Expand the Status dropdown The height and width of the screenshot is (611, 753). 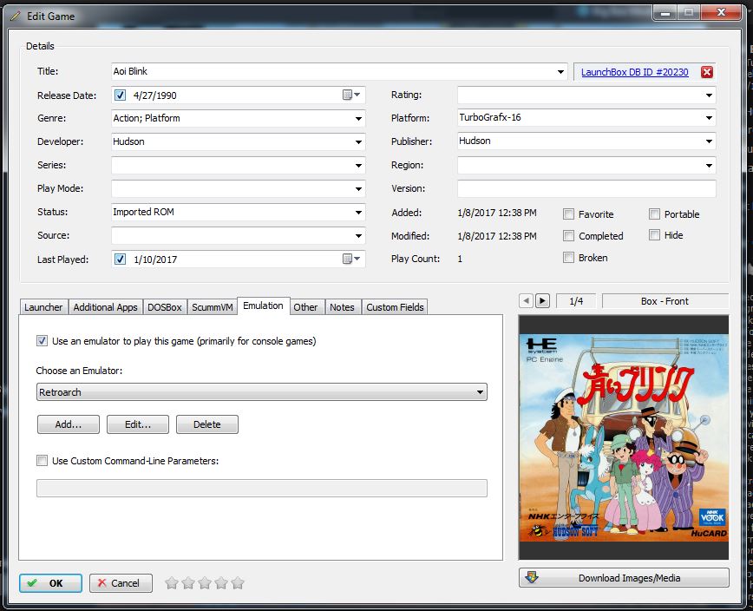point(358,213)
